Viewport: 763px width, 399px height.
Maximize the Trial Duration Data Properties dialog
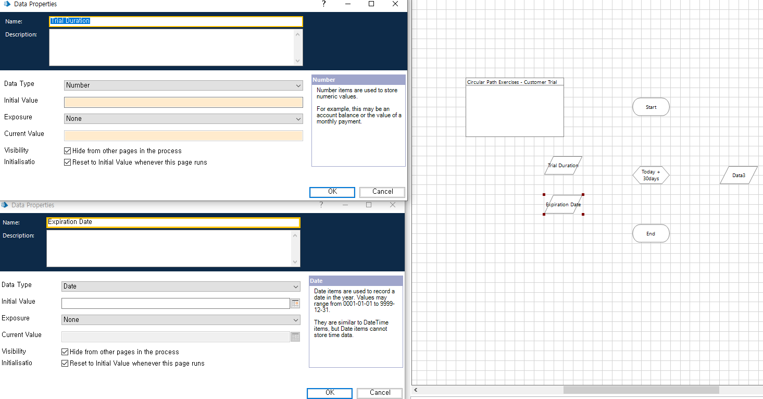click(x=371, y=4)
